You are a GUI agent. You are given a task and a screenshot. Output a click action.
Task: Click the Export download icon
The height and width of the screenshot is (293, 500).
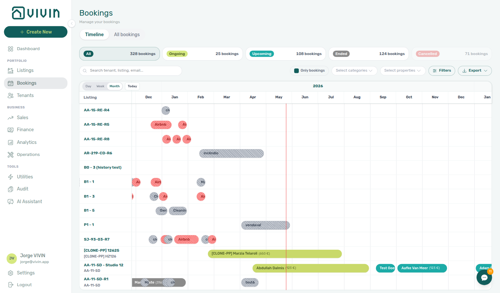464,71
